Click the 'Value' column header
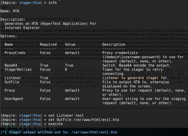 (70, 45)
